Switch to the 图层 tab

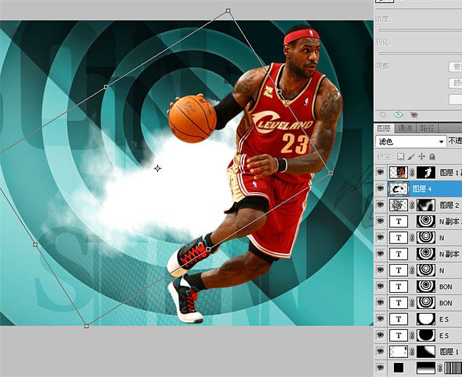(x=383, y=128)
